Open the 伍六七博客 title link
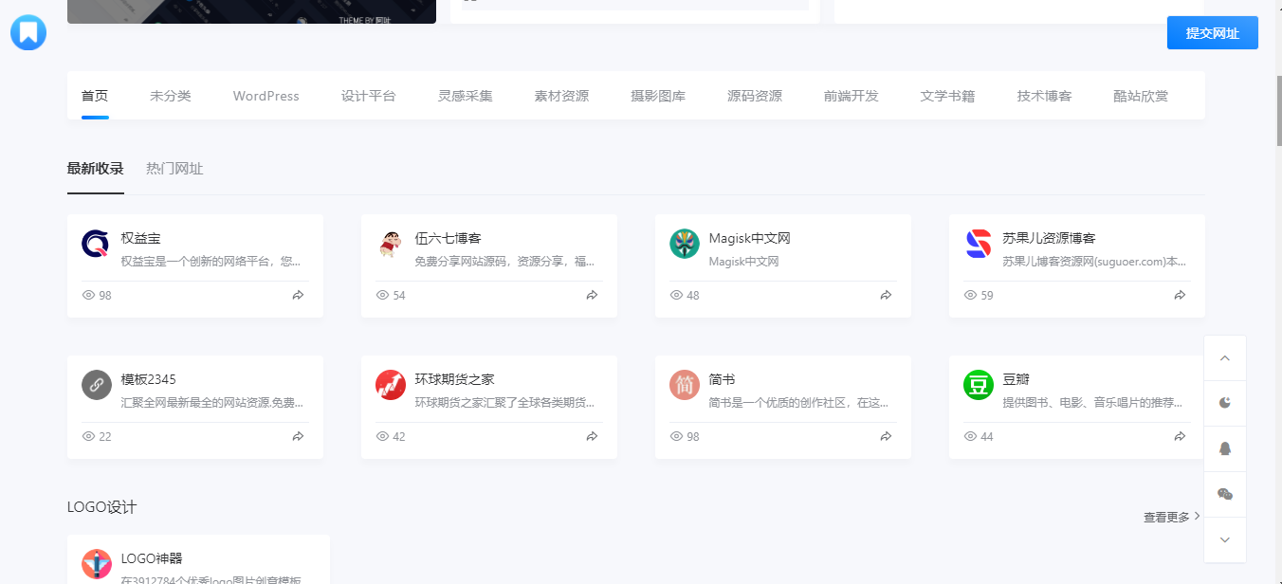1282x584 pixels. point(449,238)
